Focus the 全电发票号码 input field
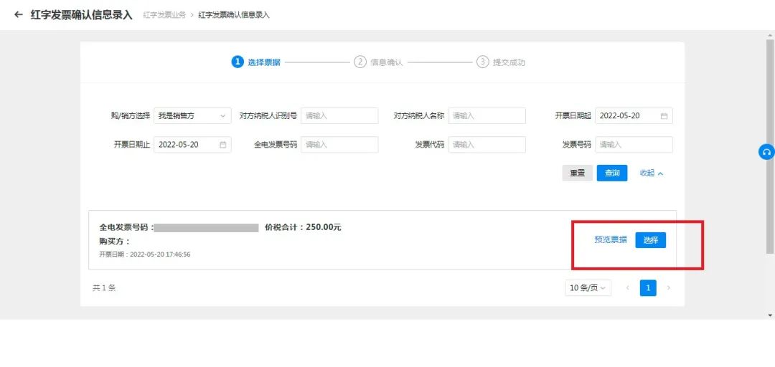Screen dimensions: 775x367 tap(339, 145)
